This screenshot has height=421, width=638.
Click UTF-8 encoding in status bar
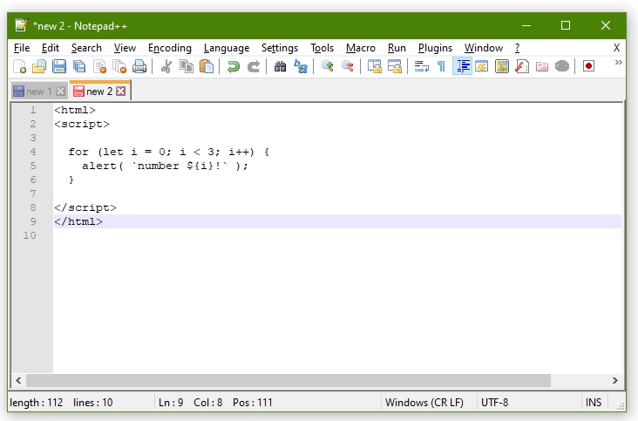pyautogui.click(x=494, y=403)
